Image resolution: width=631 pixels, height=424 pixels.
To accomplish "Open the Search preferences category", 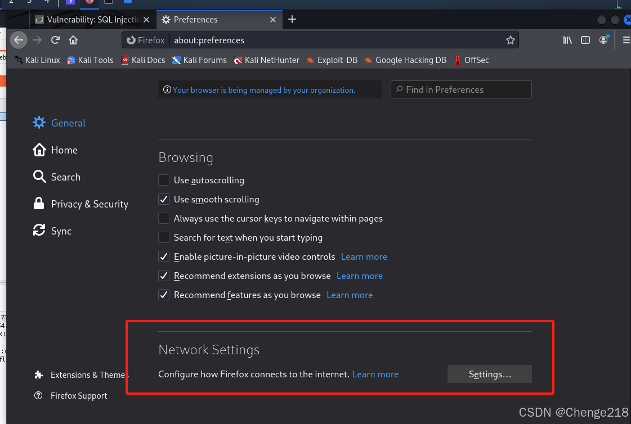I will 57,177.
